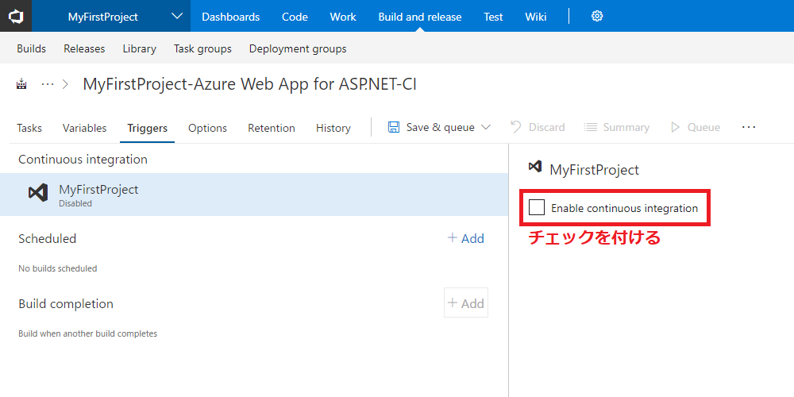
Task: Select the MyFirstProject Disabled repository row
Action: tap(254, 195)
